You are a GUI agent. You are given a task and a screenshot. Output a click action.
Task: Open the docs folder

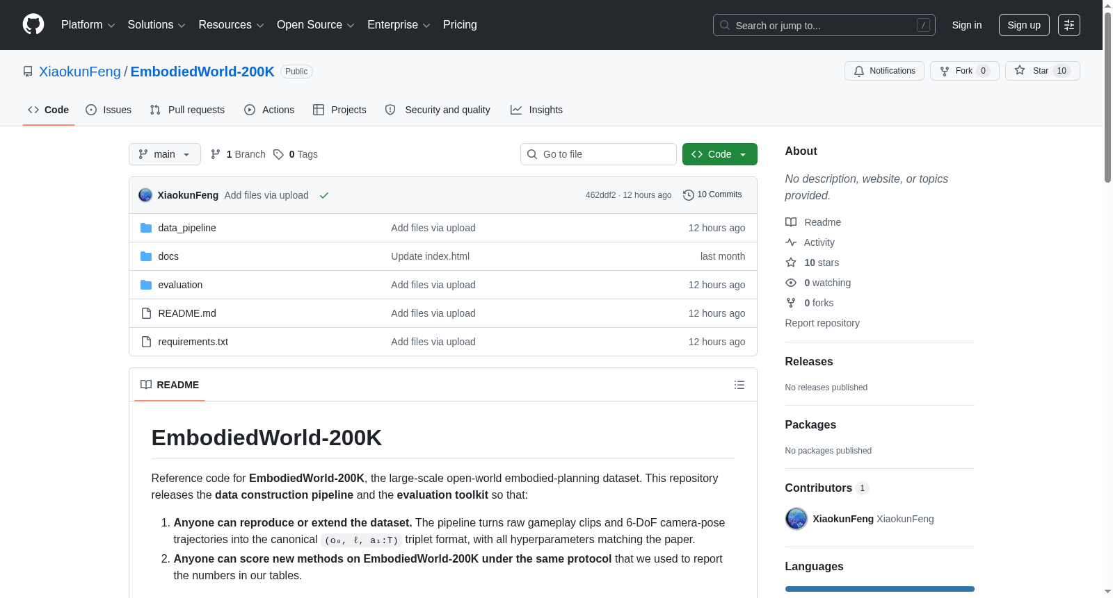168,256
